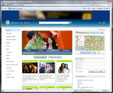Screen dimensions: 113x93
Task: Click the page vertical scrollbar
Action: [x=111, y=50]
